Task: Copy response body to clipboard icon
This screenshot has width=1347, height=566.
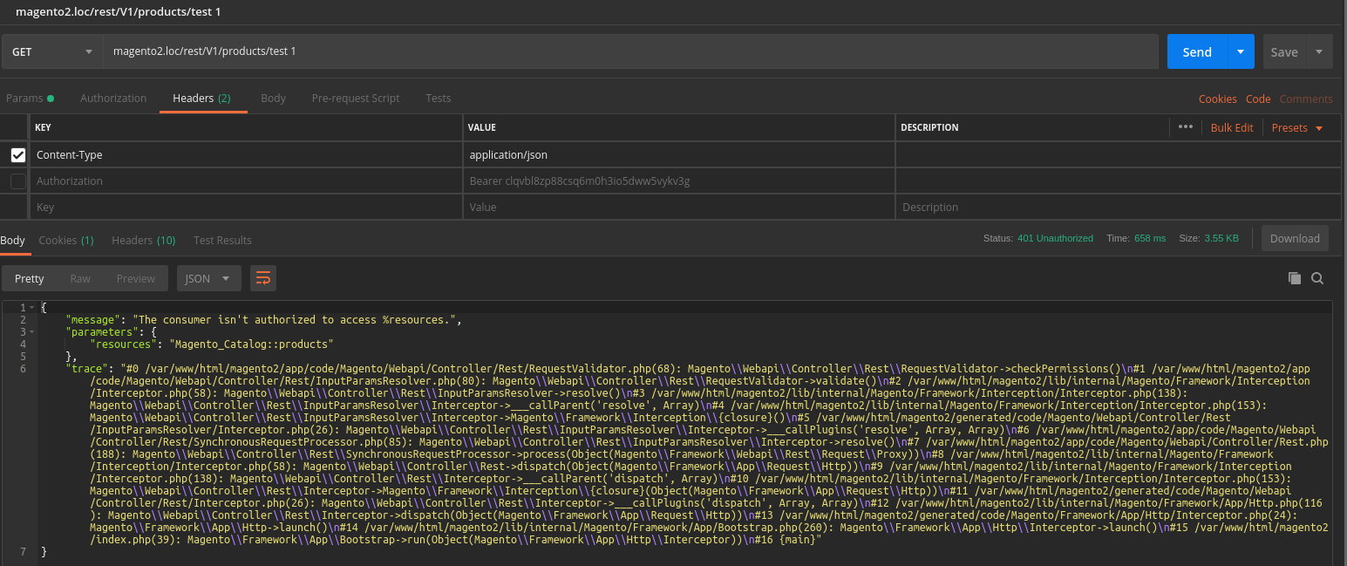Action: [1295, 278]
